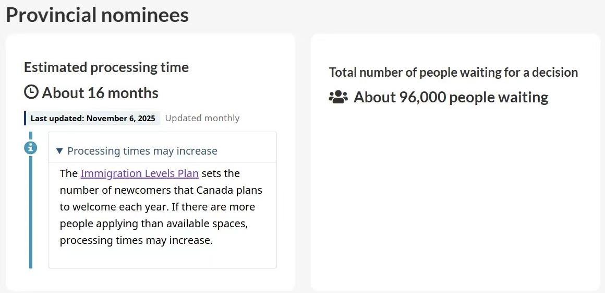Collapse using the triangle before Processing times
The width and height of the screenshot is (605, 293).
click(59, 151)
